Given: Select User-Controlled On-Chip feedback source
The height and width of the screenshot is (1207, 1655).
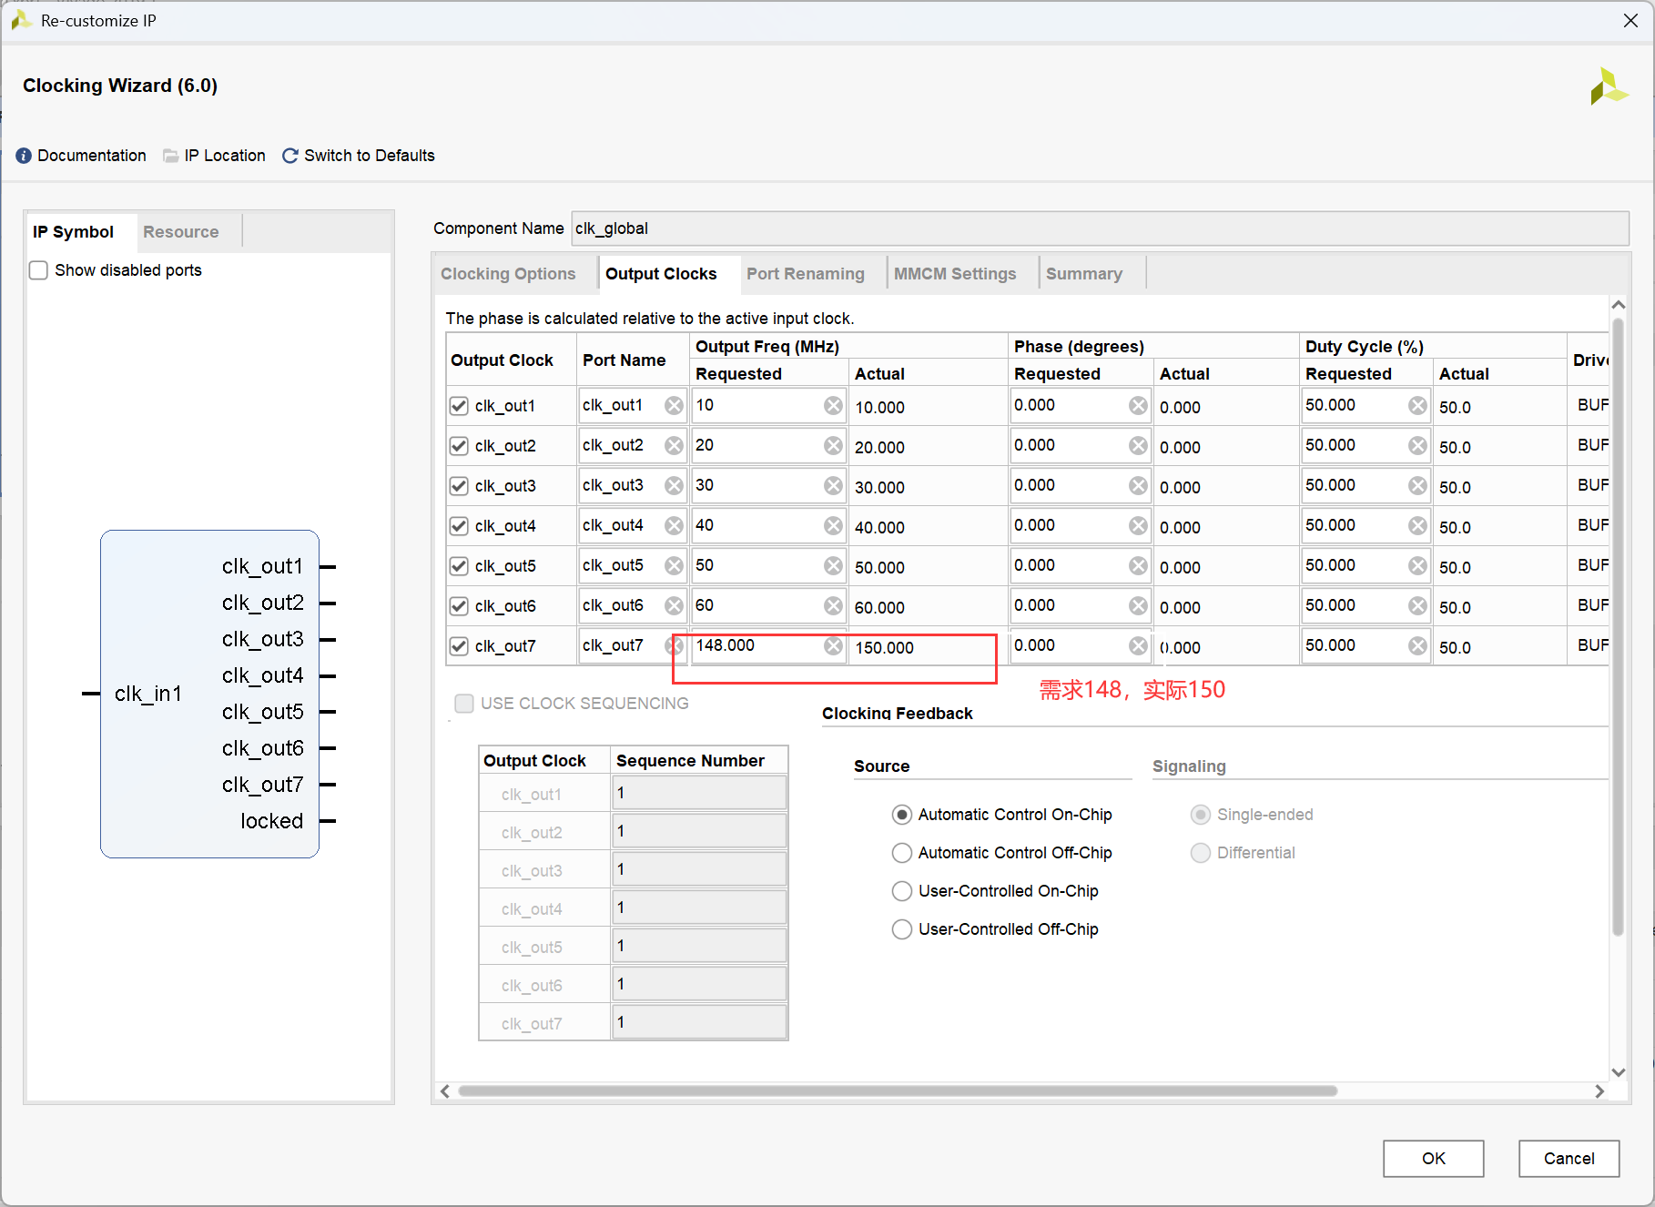Looking at the screenshot, I should point(902,891).
